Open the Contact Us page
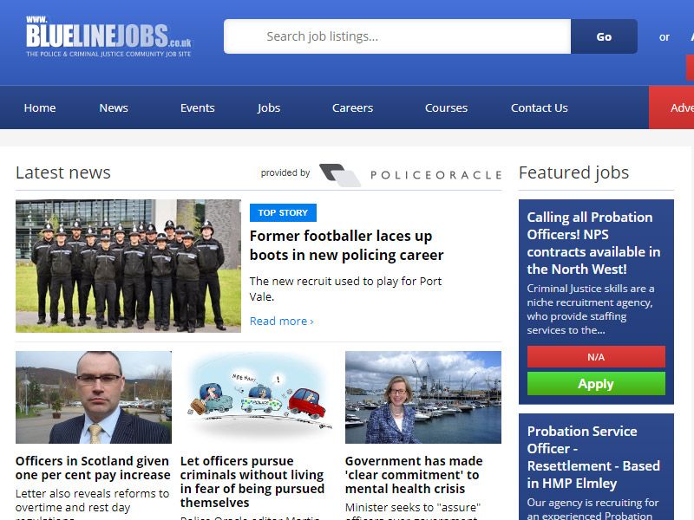 pyautogui.click(x=539, y=107)
